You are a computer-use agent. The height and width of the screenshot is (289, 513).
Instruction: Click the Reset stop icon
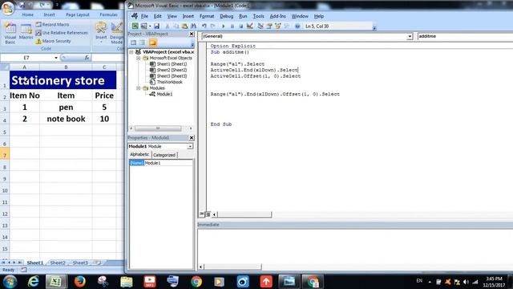point(240,26)
